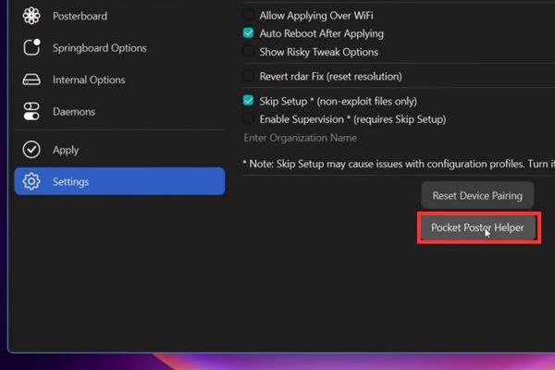The image size is (555, 370).
Task: Click the Pocket Poster Helper button
Action: [x=478, y=228]
